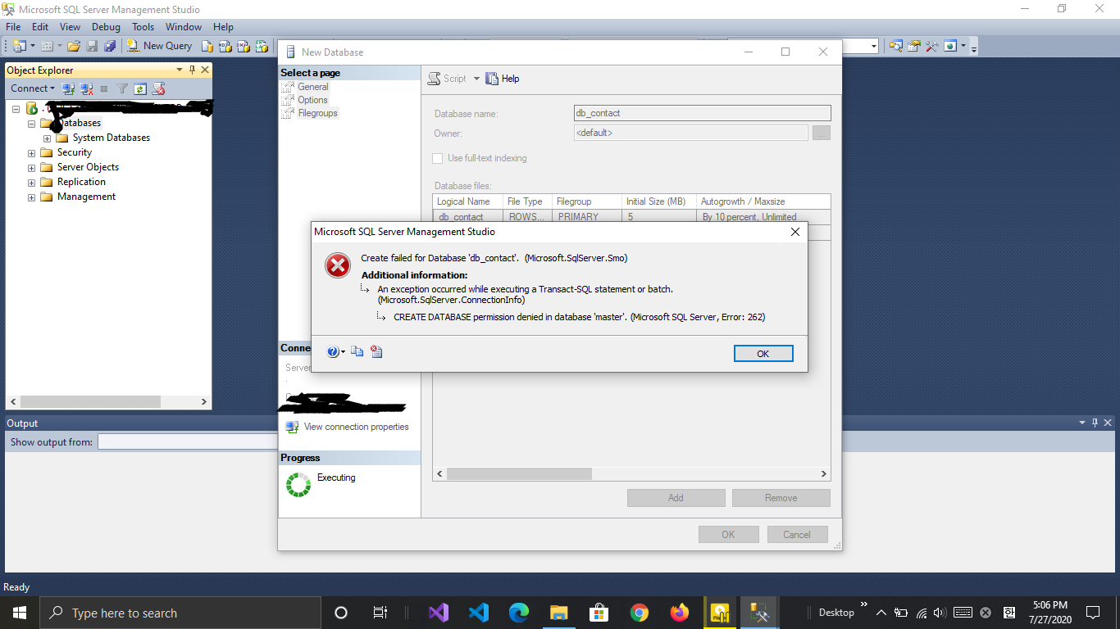
Task: Click the Disconnect icon in Object Explorer
Action: pyautogui.click(x=86, y=88)
